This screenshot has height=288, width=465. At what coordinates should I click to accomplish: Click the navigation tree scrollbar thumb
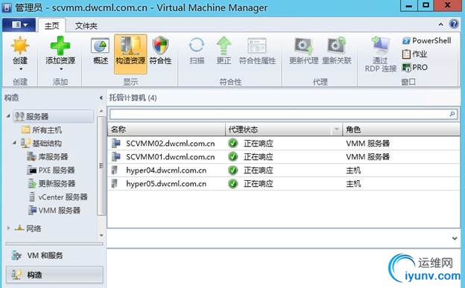coord(101,166)
